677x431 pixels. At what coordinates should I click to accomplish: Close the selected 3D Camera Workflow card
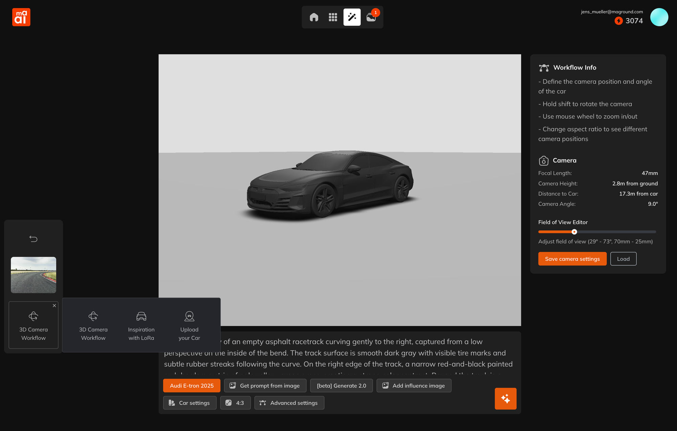(54, 305)
